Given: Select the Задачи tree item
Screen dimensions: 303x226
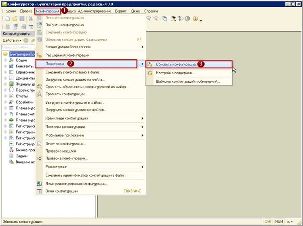Looking at the screenshot, I should coord(22,156).
